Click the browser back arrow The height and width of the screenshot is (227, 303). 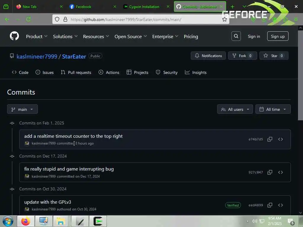7,19
